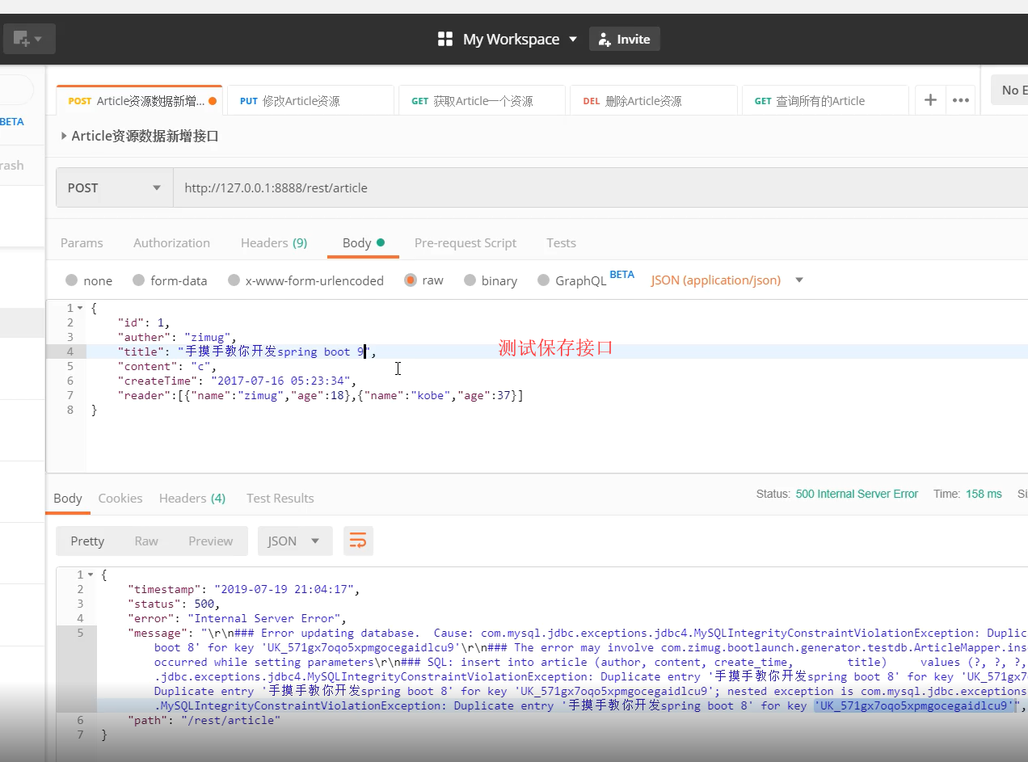
Task: Open the Tests tab
Action: [561, 242]
